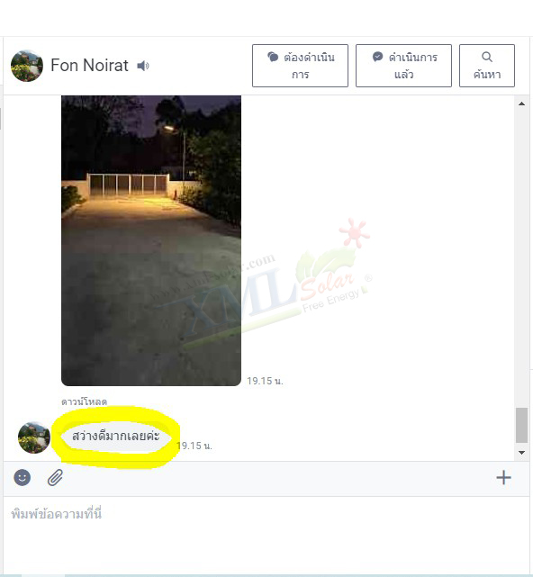Focus the พิมพ์ข้อความที่นี่ message field
Image resolution: width=533 pixels, height=577 pixels.
click(266, 536)
